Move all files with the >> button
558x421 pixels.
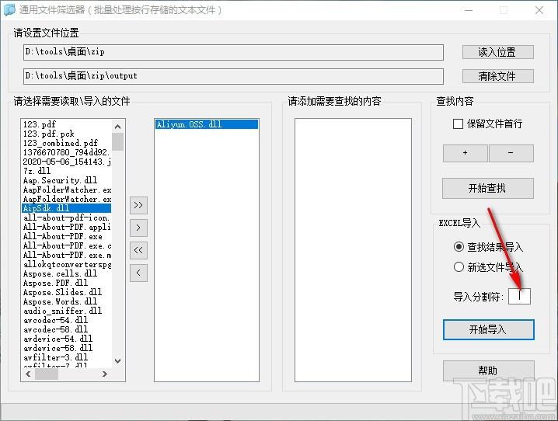[x=138, y=205]
